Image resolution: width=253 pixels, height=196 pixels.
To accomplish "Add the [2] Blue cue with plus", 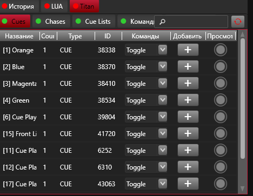I will [188, 66].
